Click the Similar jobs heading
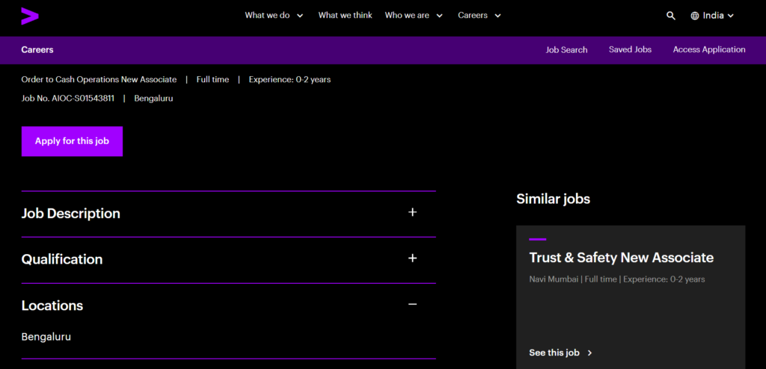766x369 pixels. [553, 199]
